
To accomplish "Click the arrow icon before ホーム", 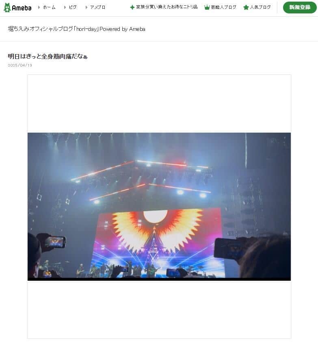I will point(39,7).
